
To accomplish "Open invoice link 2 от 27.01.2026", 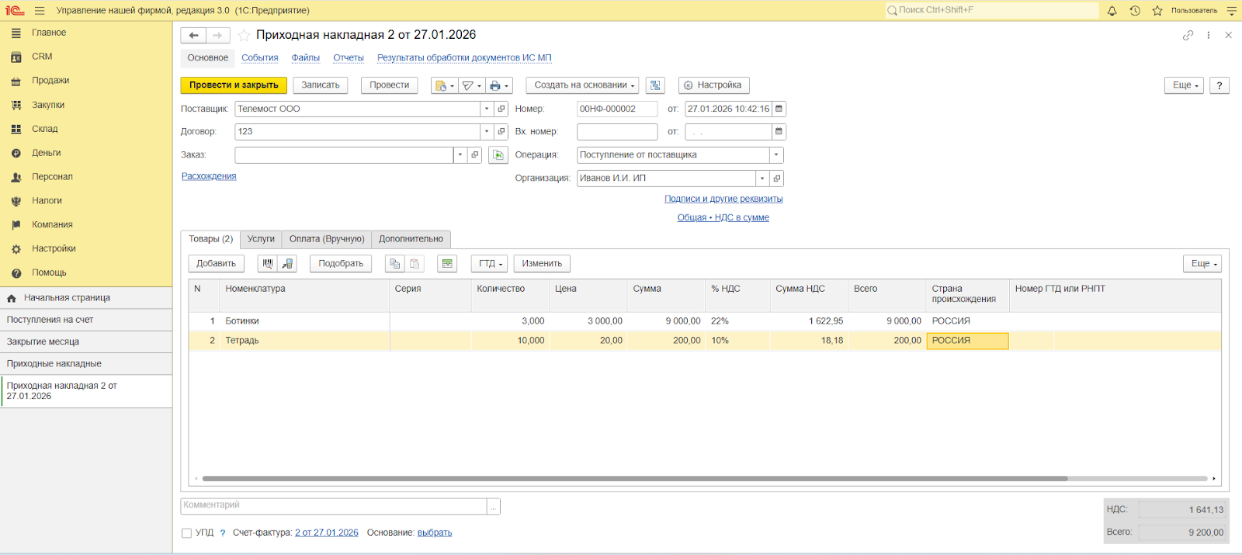I will [327, 532].
